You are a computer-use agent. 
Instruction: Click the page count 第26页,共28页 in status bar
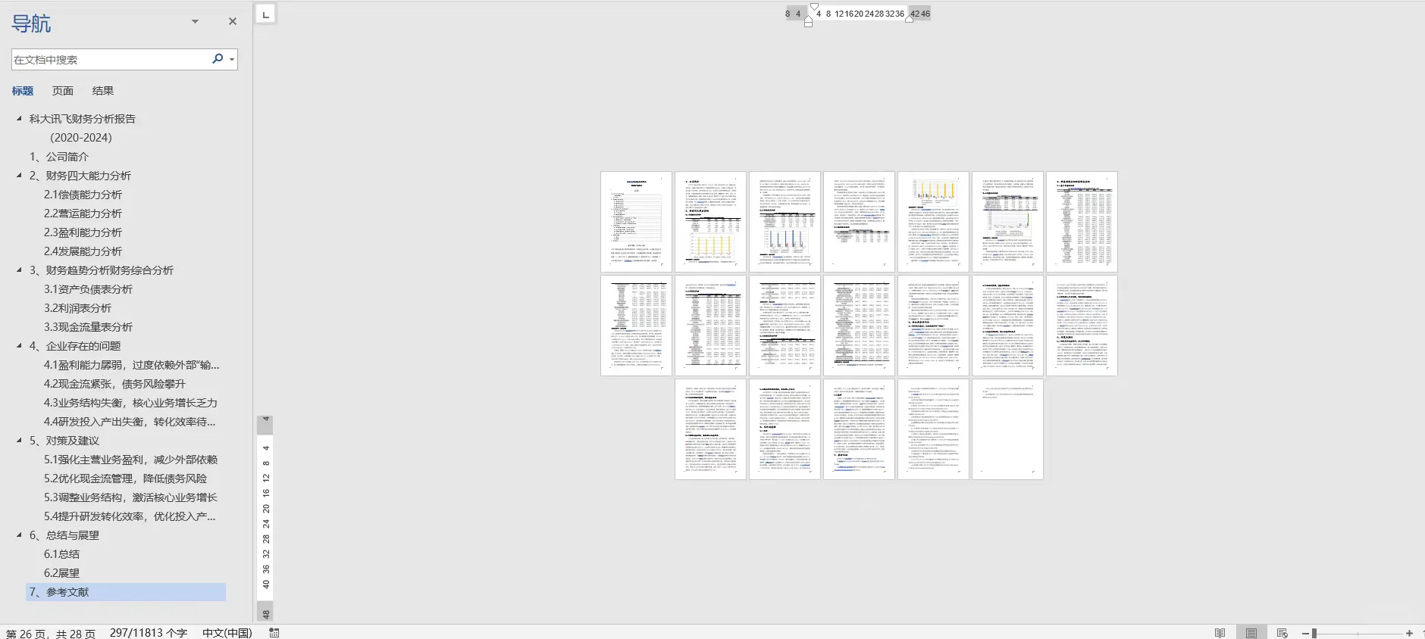(51, 633)
